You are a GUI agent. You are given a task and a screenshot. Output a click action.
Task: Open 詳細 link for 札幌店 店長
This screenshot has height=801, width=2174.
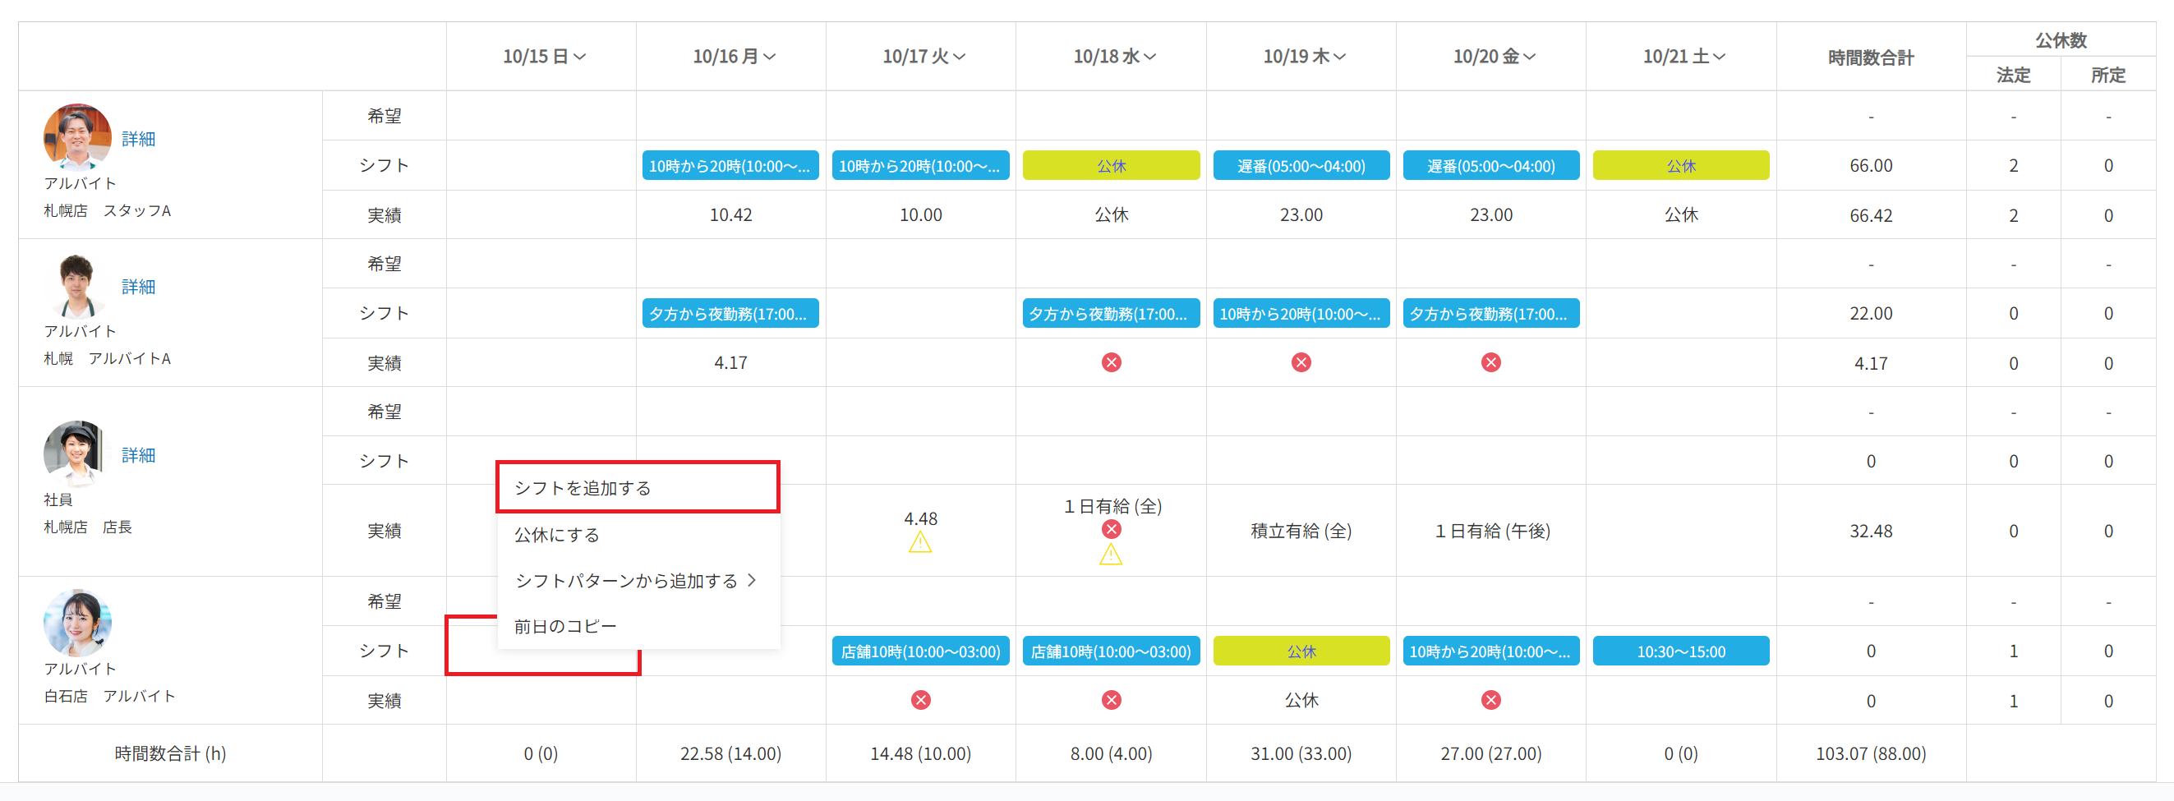point(138,456)
